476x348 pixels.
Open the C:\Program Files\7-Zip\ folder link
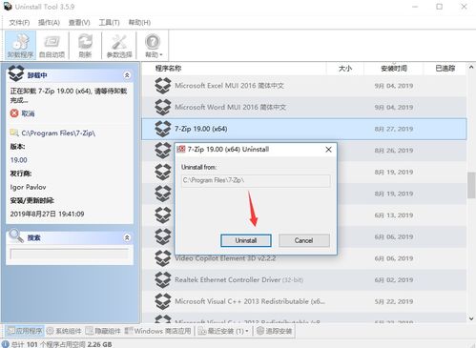tap(58, 133)
